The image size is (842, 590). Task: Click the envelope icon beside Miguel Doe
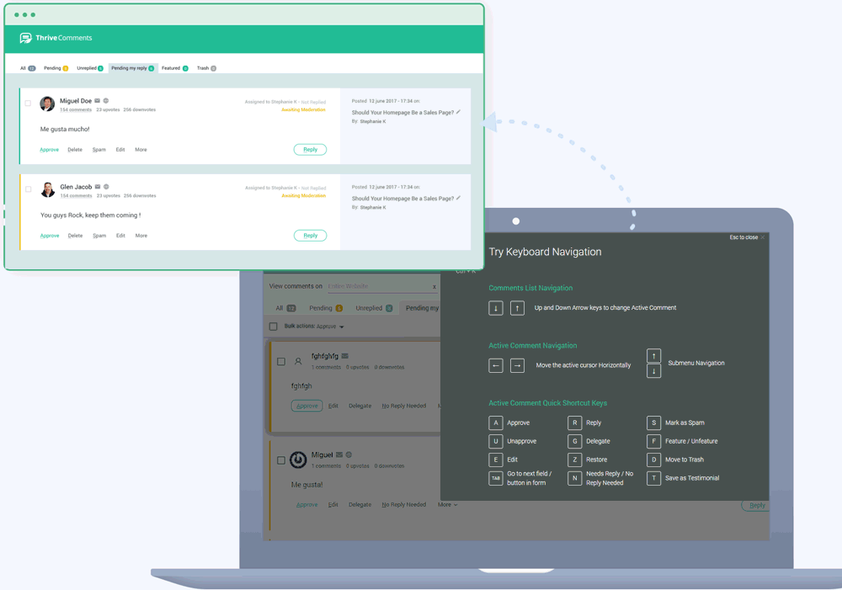[x=97, y=99]
